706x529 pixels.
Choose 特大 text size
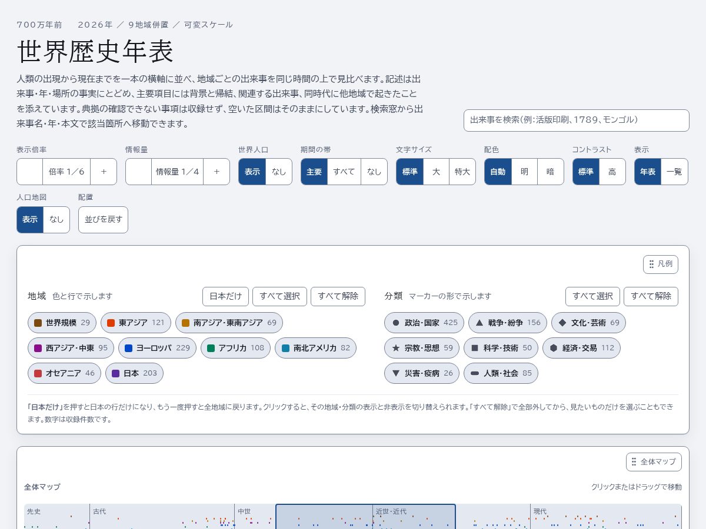point(462,172)
